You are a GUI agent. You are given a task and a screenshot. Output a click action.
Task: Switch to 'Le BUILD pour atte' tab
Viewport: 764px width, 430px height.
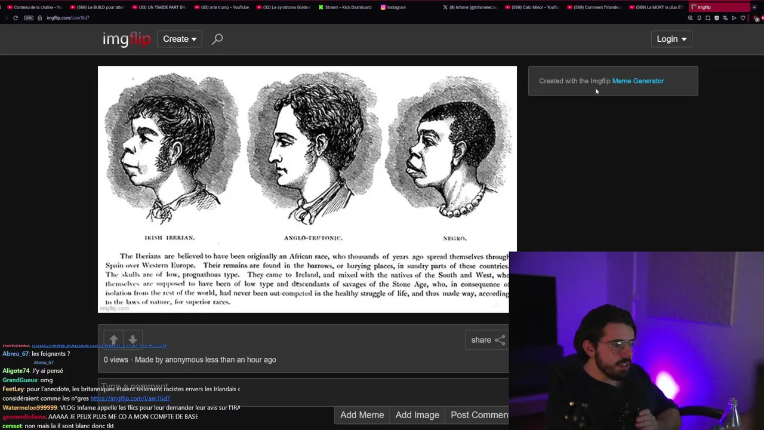(x=97, y=7)
